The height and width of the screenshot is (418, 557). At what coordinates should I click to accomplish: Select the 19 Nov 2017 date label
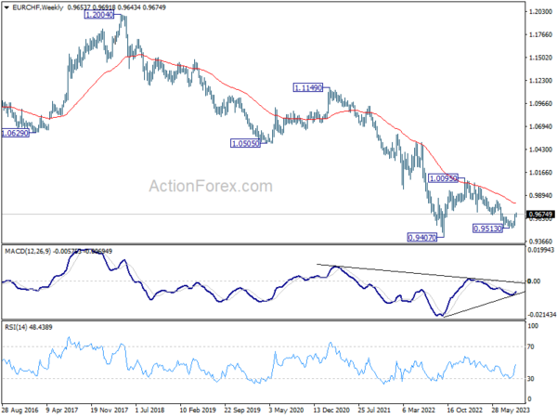(109, 410)
